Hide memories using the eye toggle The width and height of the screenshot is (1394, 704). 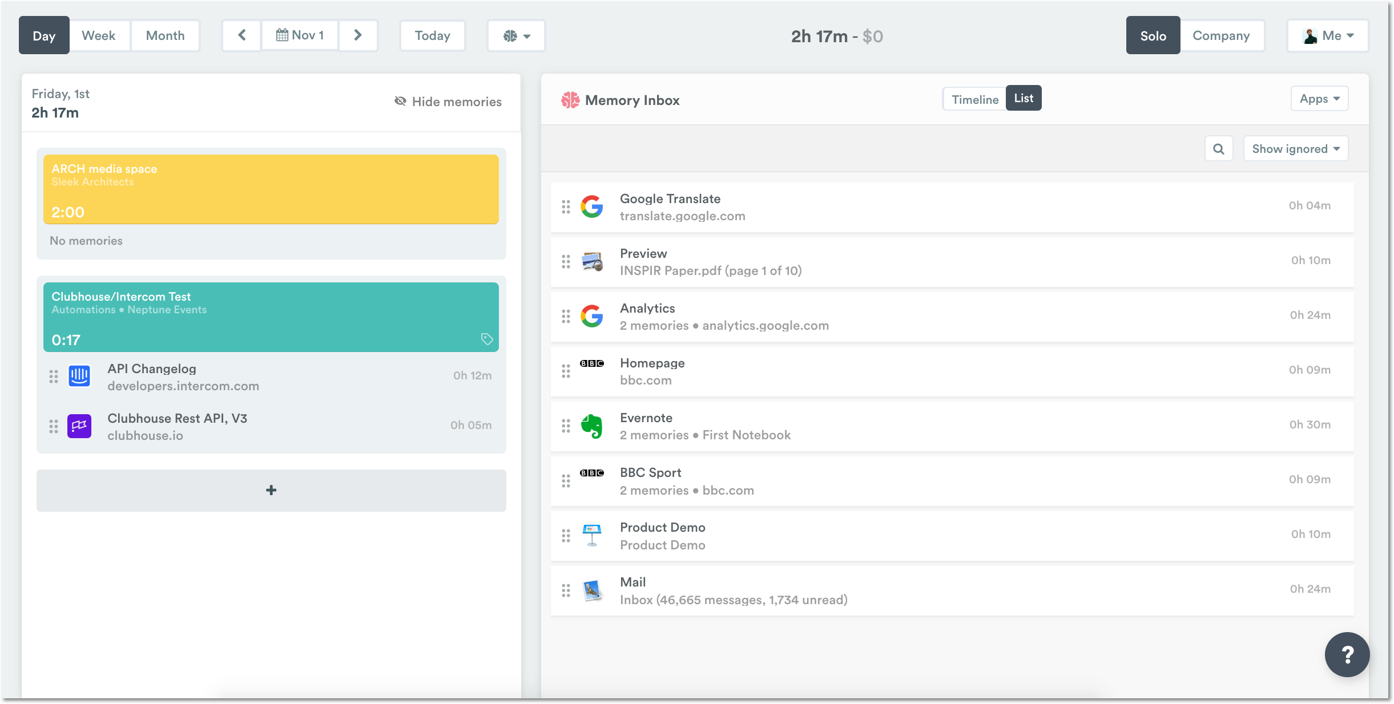[x=449, y=102]
